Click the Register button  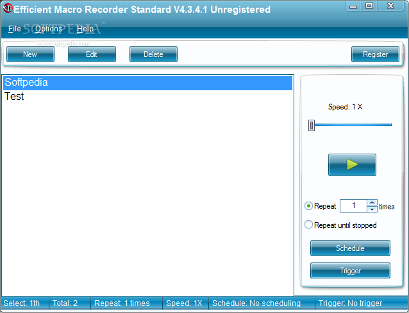pyautogui.click(x=375, y=54)
